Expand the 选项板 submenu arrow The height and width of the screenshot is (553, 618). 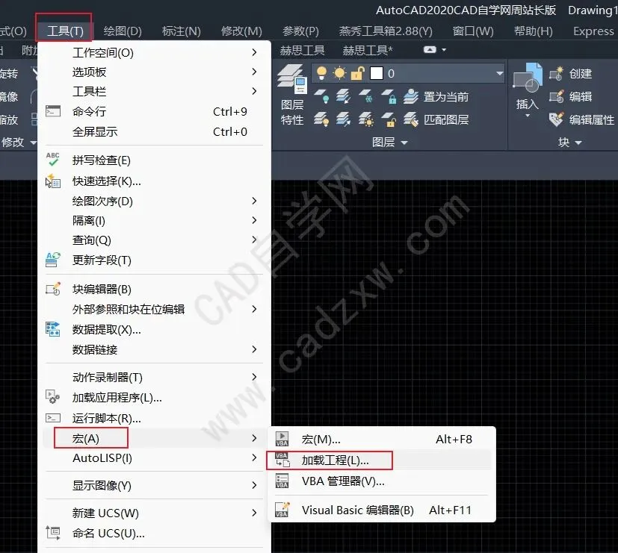(x=254, y=72)
